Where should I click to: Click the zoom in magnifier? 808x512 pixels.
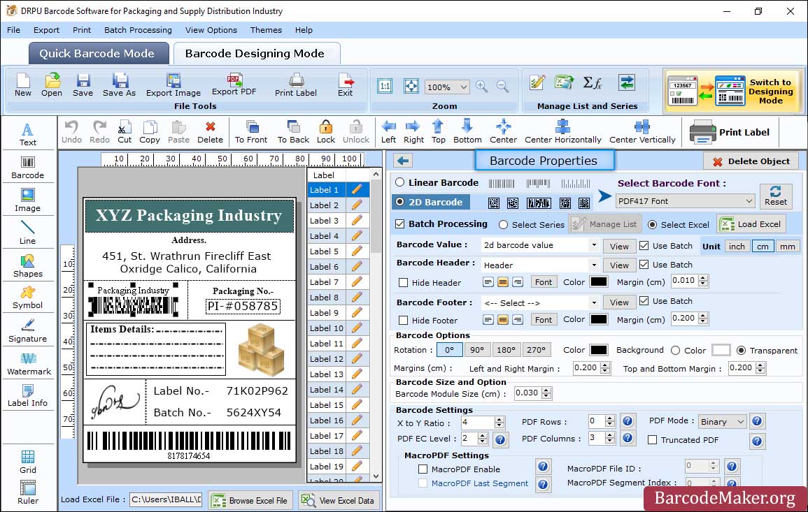click(x=482, y=87)
